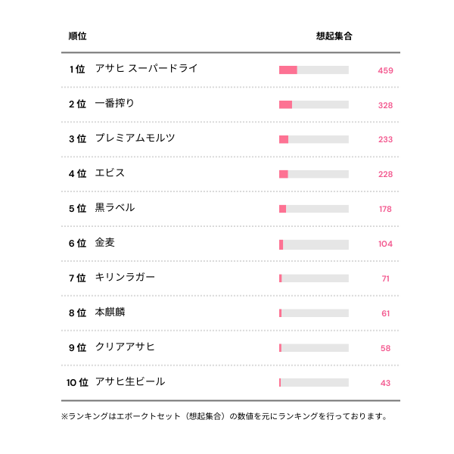Click the 想起集合 column header

click(334, 36)
